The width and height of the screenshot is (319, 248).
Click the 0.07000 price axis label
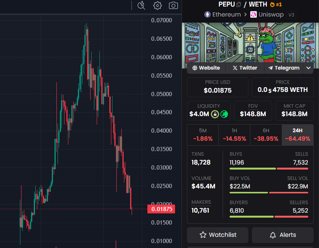point(162,20)
